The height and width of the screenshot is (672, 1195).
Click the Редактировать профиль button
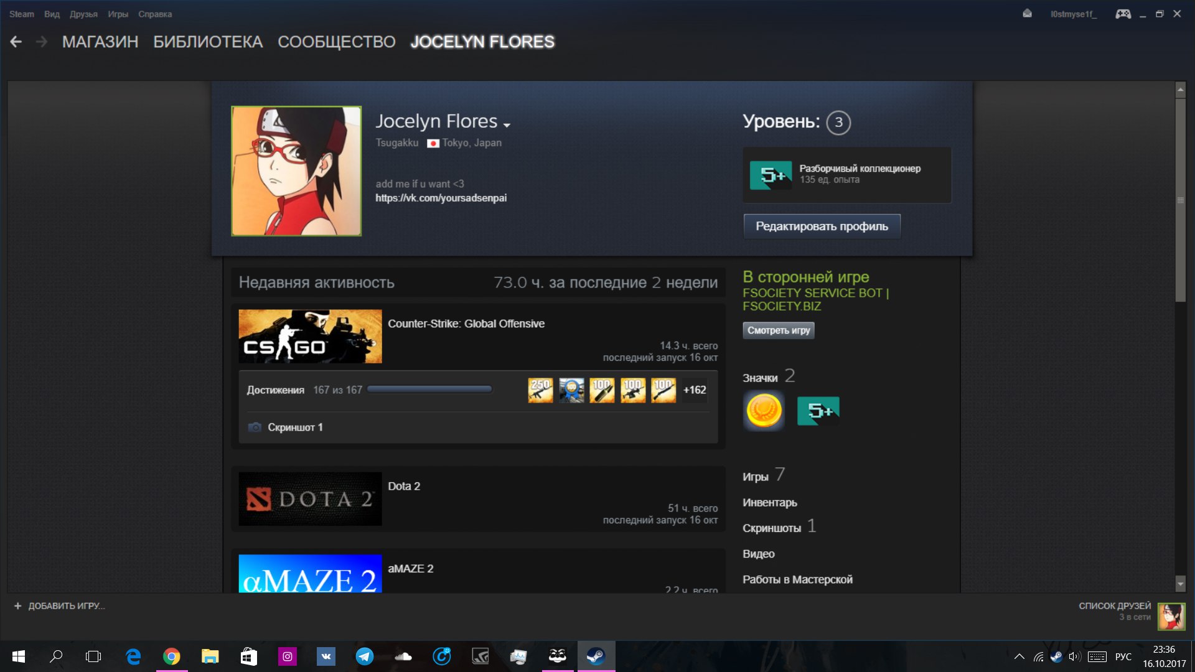pos(822,226)
